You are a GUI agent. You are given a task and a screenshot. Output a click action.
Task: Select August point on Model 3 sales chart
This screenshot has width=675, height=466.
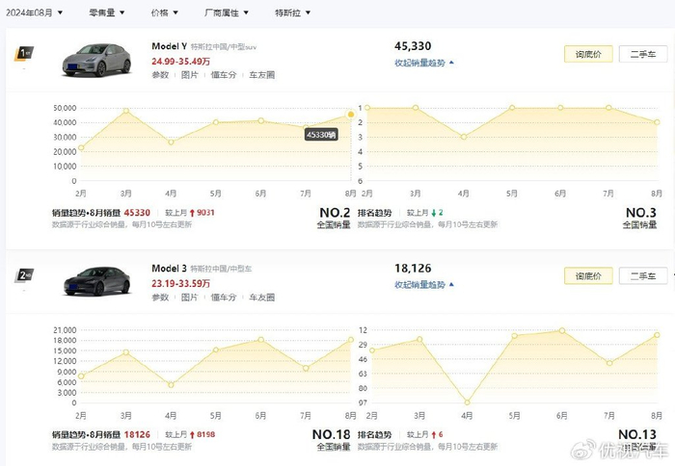pos(351,340)
